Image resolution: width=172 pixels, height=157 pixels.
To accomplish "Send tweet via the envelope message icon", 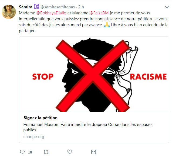I will (94, 152).
